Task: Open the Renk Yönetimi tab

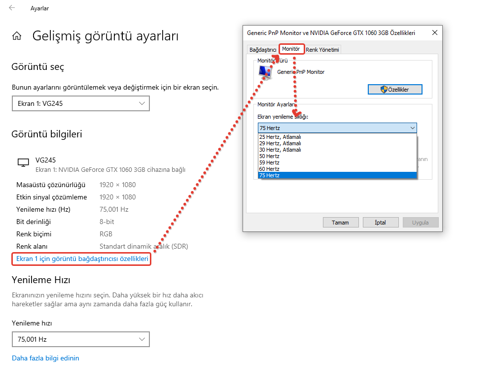Action: (322, 50)
